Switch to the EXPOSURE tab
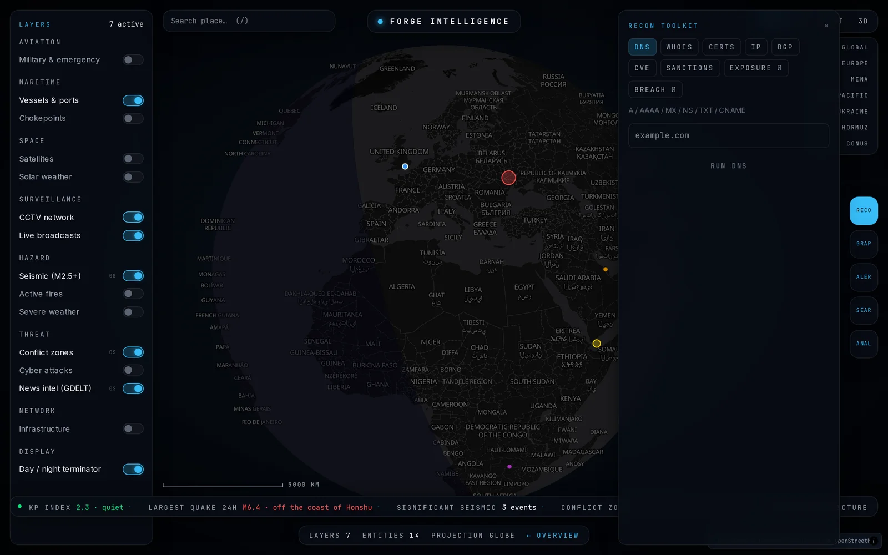The height and width of the screenshot is (555, 888). pos(755,68)
